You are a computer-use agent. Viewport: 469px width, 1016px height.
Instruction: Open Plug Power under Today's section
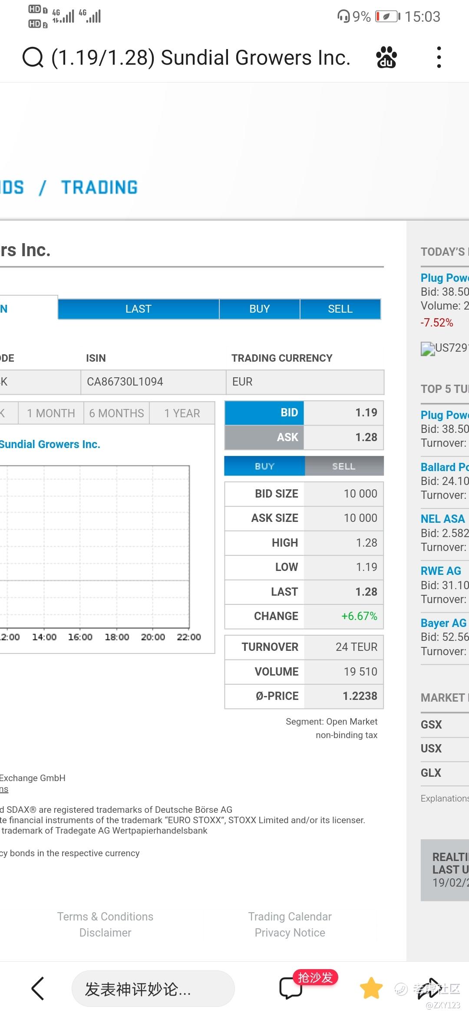pyautogui.click(x=445, y=278)
